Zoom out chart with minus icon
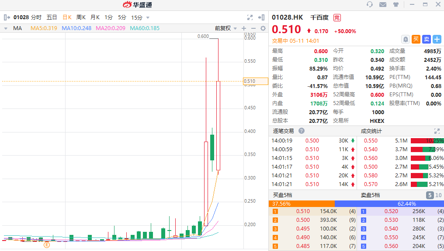This screenshot has height=251, width=444. (x=253, y=28)
